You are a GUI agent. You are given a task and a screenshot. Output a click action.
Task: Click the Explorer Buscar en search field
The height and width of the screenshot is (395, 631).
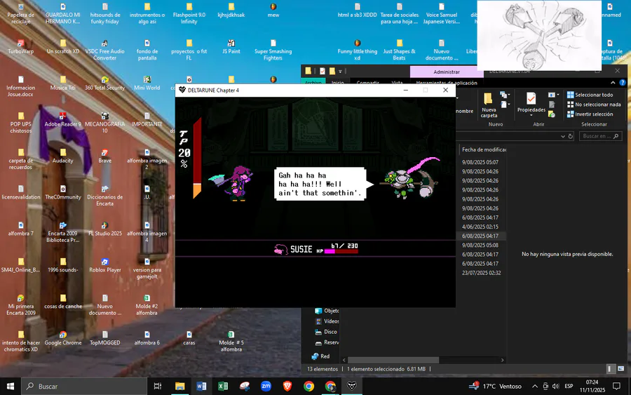click(x=601, y=136)
